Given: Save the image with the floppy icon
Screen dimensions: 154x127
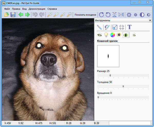Looking at the screenshot, I should tap(13, 15).
